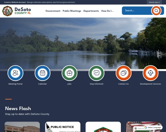Open the American flag news card
The image size is (166, 132).
point(144,127)
